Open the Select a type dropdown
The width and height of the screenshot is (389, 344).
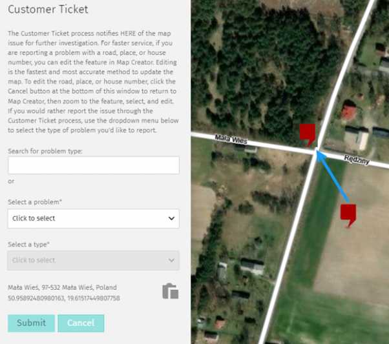[x=94, y=260]
